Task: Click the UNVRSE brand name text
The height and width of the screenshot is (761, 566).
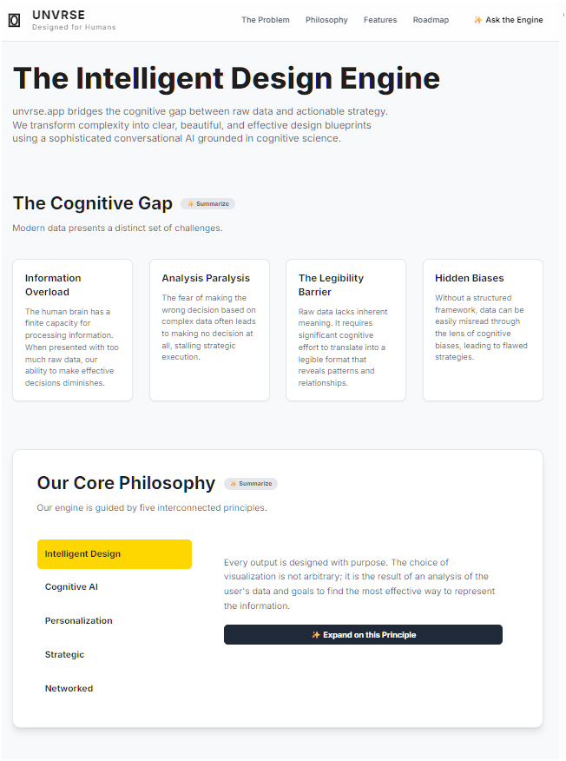Action: pyautogui.click(x=59, y=15)
